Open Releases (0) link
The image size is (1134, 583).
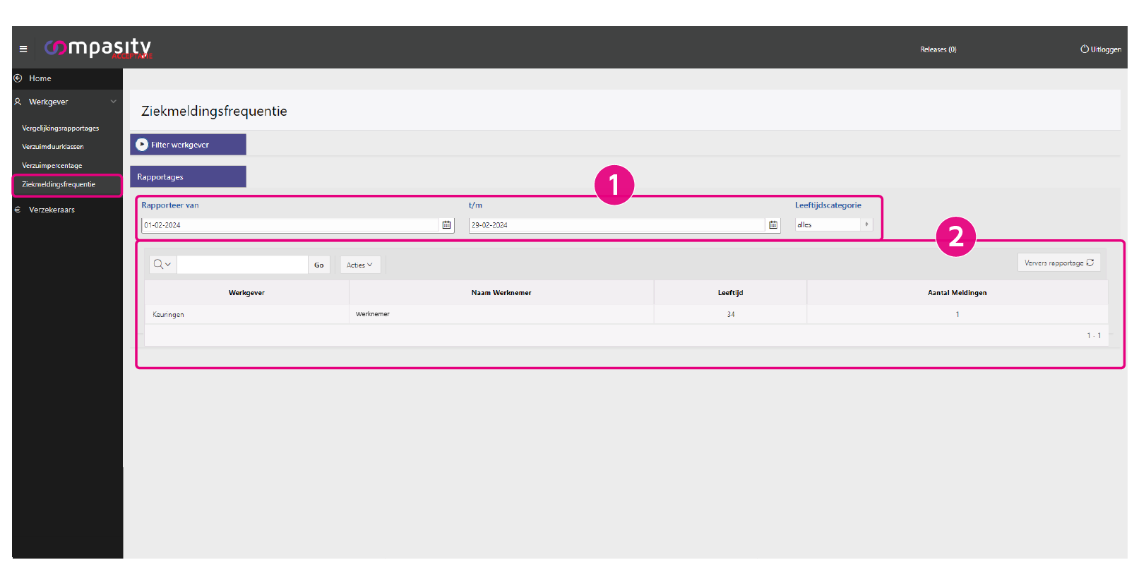click(938, 49)
